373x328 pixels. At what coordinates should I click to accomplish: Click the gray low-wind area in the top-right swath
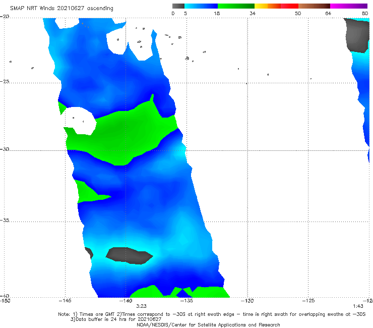(357, 35)
